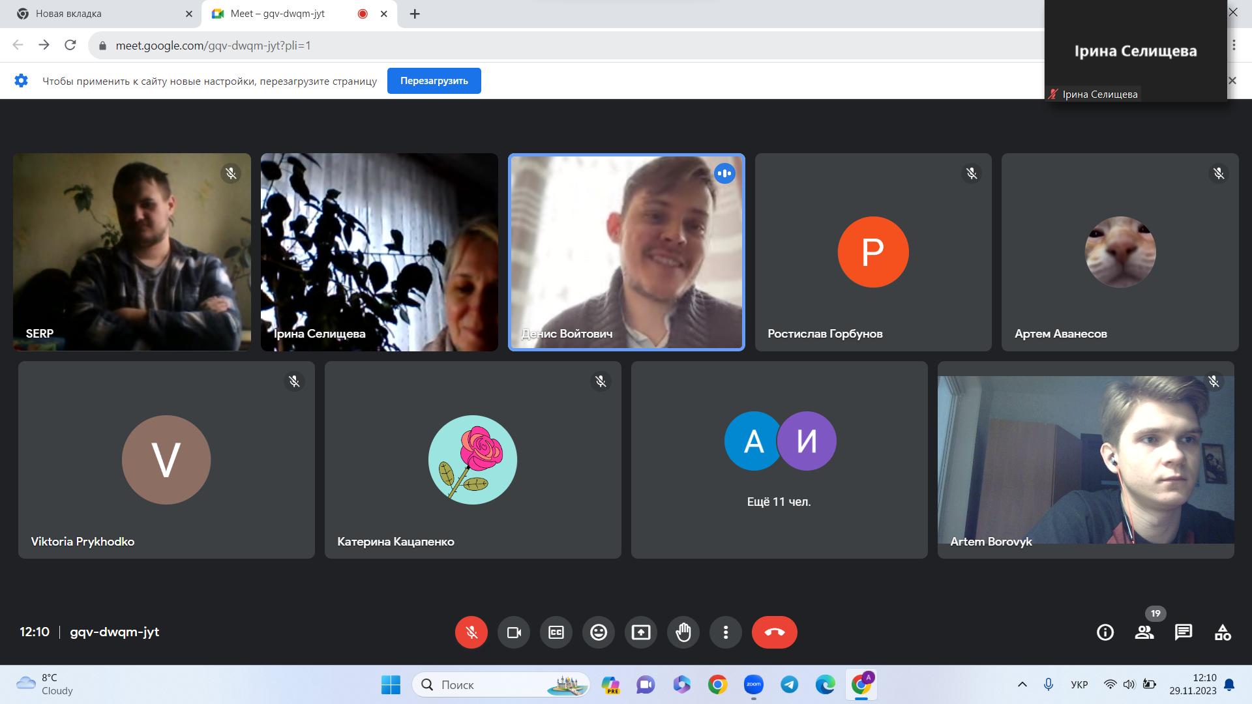Click the meeting code gqv-dwqm-jyt text
Image resolution: width=1252 pixels, height=704 pixels.
(114, 632)
